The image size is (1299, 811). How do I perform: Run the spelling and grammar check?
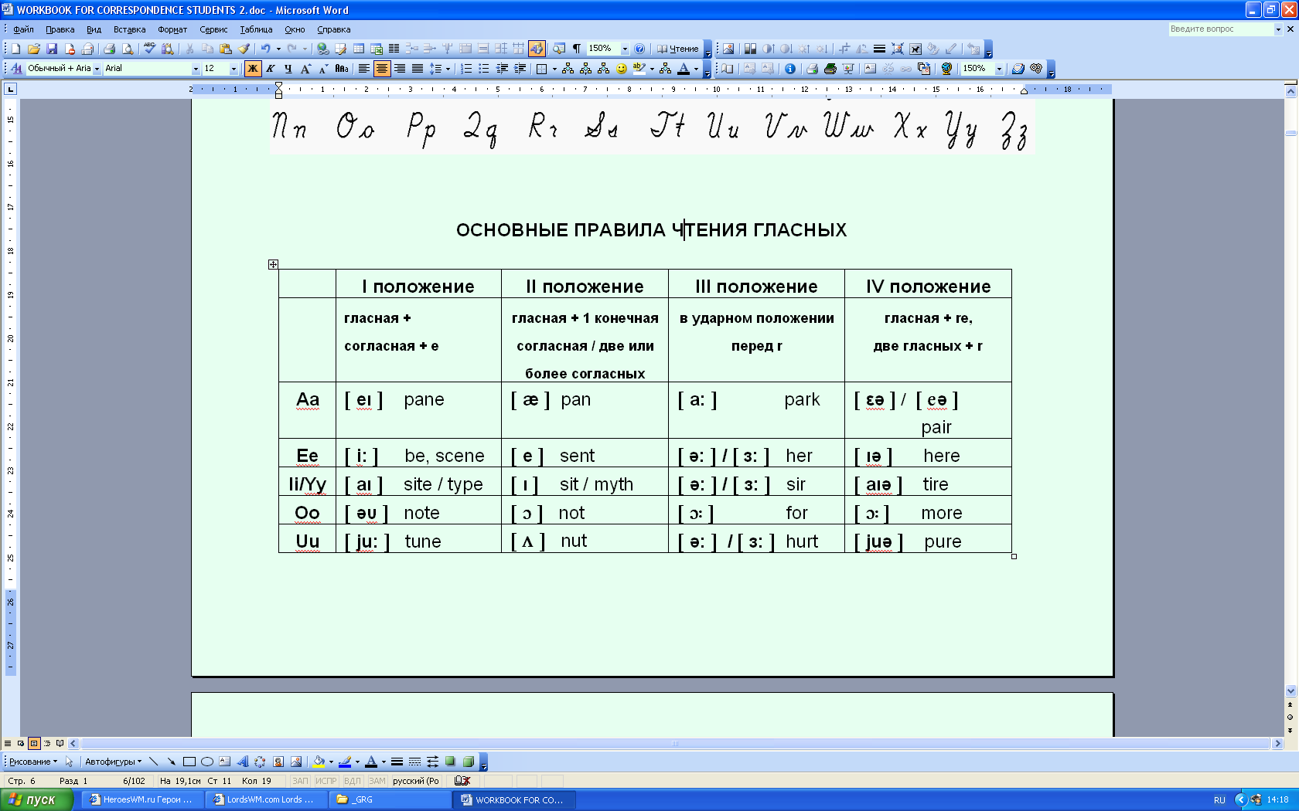pyautogui.click(x=149, y=49)
